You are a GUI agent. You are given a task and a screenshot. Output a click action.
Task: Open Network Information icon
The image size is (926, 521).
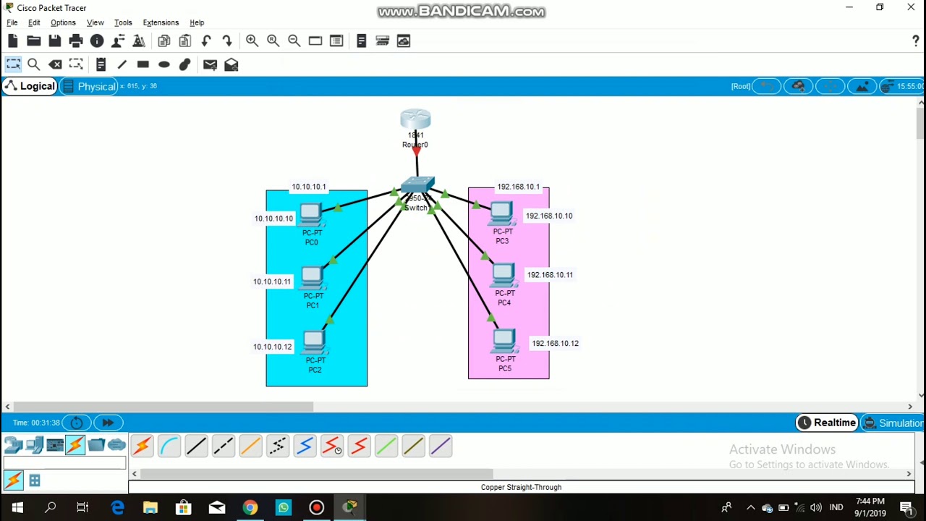(x=97, y=41)
